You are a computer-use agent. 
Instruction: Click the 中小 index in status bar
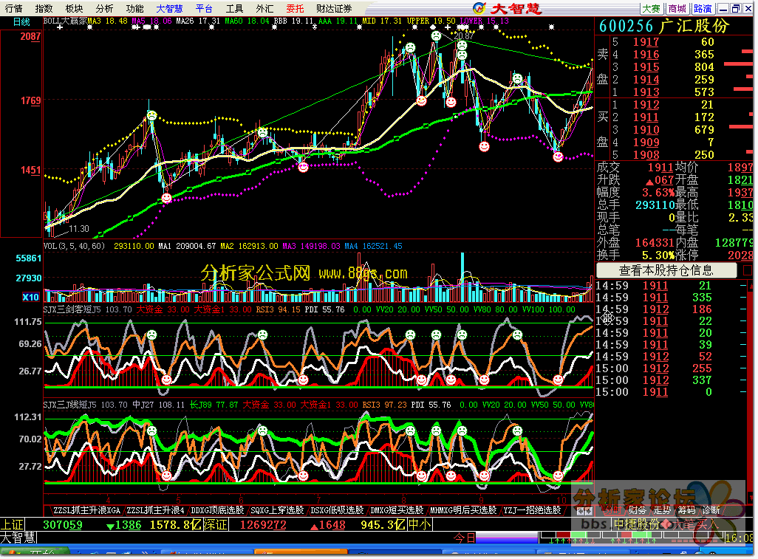(x=420, y=525)
